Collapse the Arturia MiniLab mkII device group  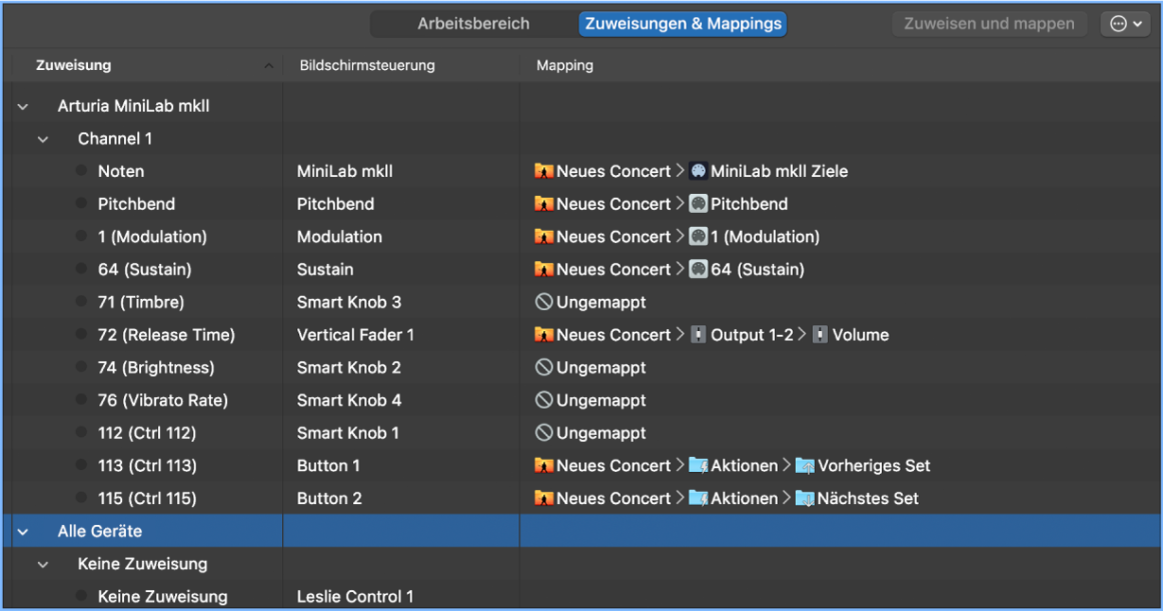[22, 106]
